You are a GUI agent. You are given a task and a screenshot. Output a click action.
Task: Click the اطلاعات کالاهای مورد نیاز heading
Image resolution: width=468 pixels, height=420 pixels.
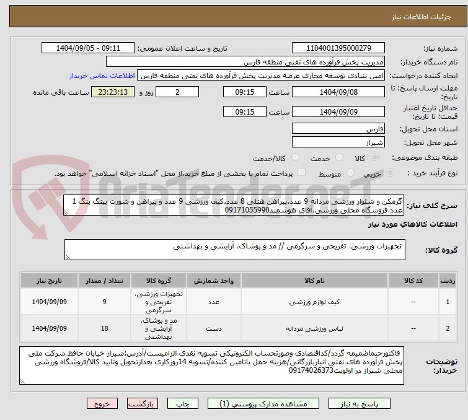click(412, 224)
